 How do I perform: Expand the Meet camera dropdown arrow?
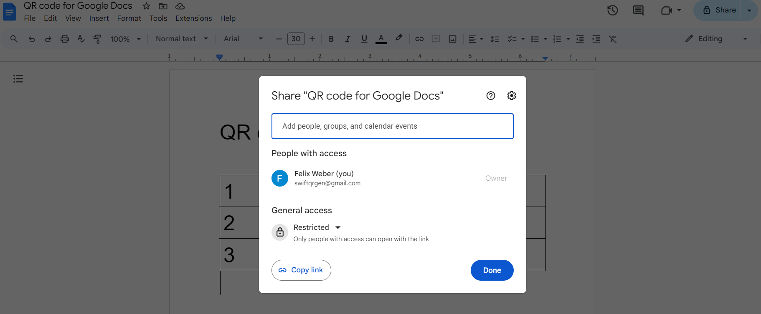pyautogui.click(x=679, y=10)
